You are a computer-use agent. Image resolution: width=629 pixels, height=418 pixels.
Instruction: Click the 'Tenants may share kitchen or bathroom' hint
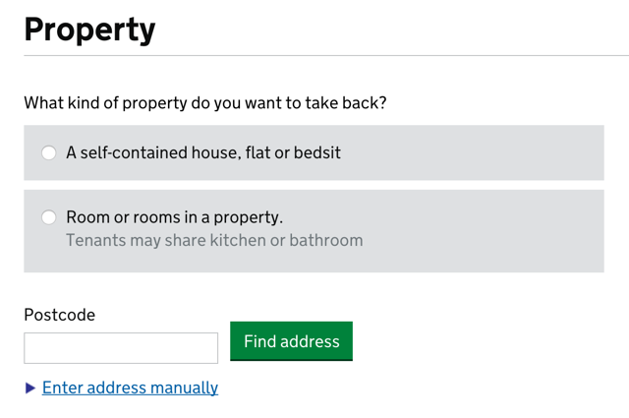214,240
